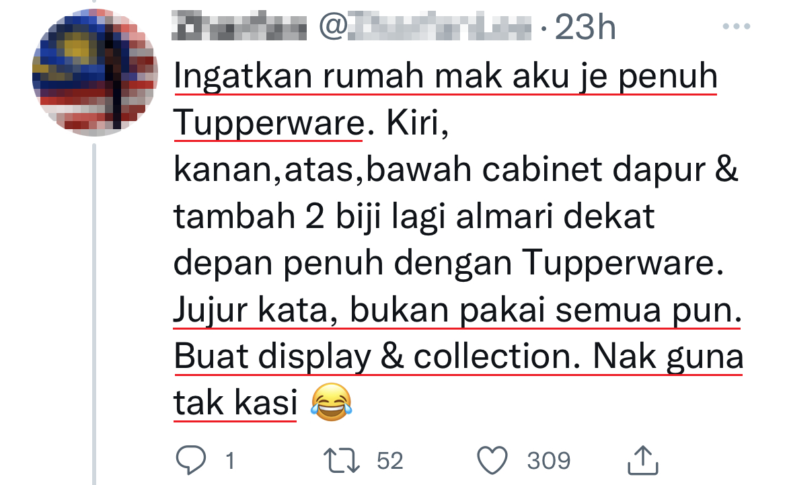Open the reply speech bubble icon
Screen dimensions: 787x485
click(x=191, y=460)
